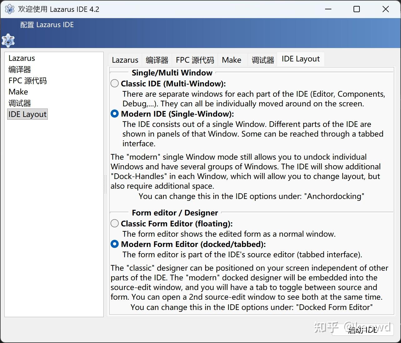Image resolution: width=401 pixels, height=343 pixels.
Task: Open the Make tab
Action: pyautogui.click(x=231, y=60)
